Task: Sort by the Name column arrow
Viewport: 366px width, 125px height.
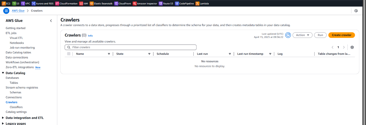Action: [109, 54]
